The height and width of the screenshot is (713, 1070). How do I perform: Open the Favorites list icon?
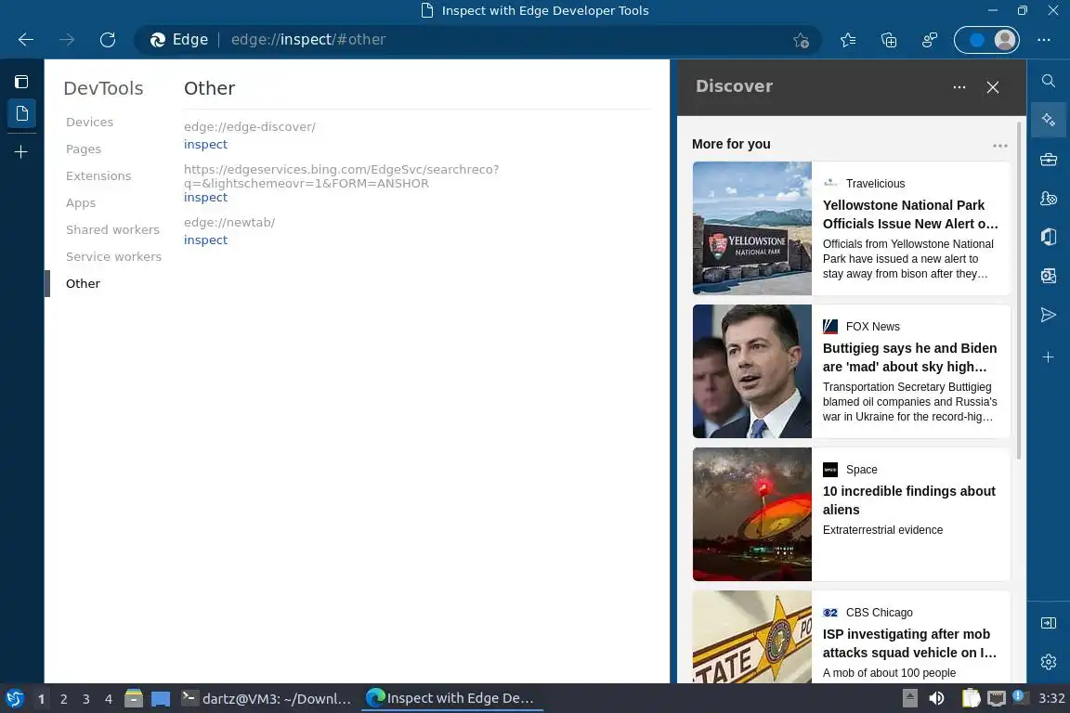848,40
